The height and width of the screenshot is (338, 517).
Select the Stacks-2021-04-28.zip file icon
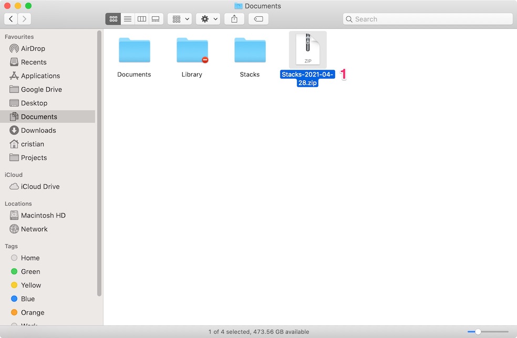click(x=308, y=49)
